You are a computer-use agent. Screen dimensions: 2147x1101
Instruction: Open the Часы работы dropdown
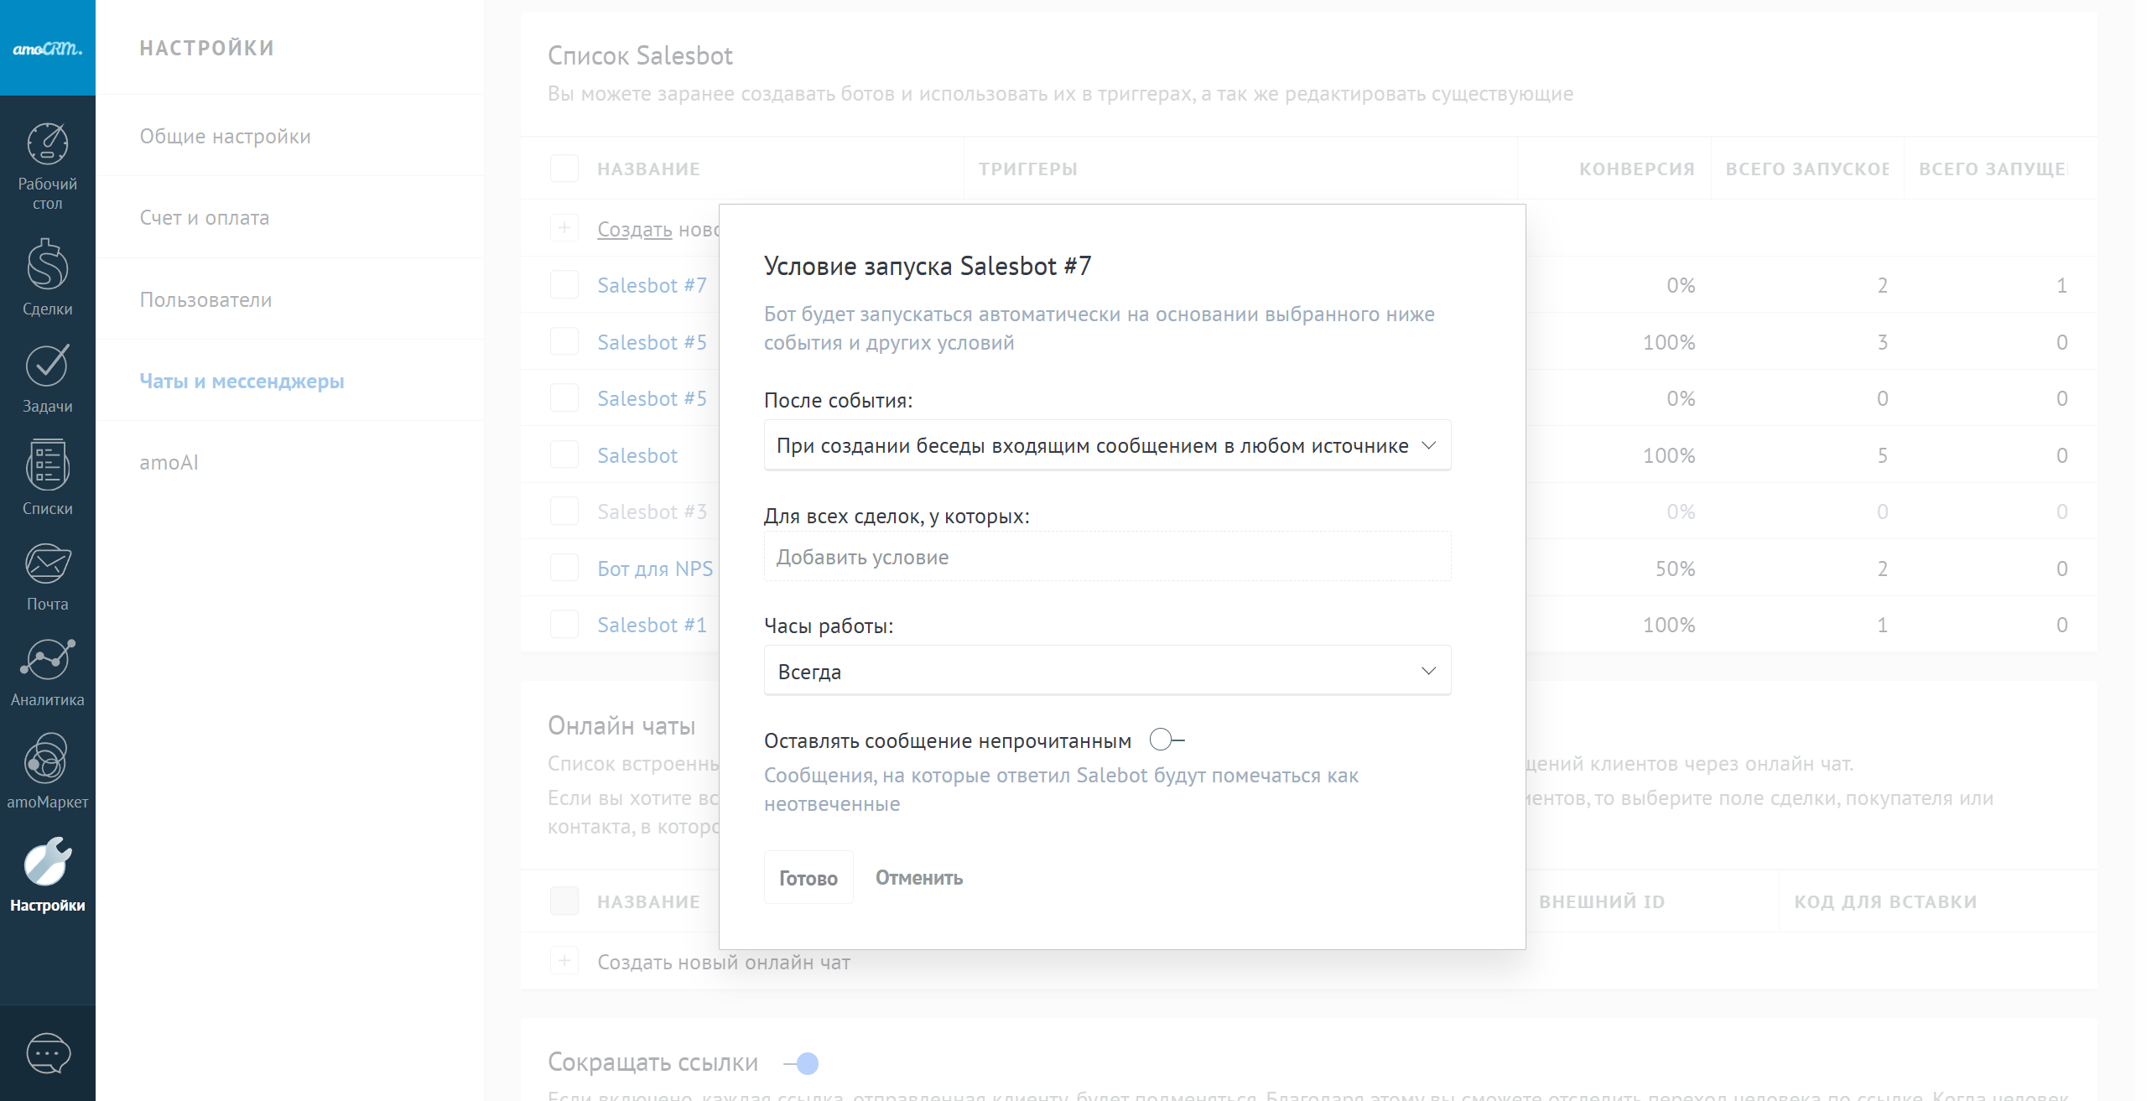[x=1107, y=671]
